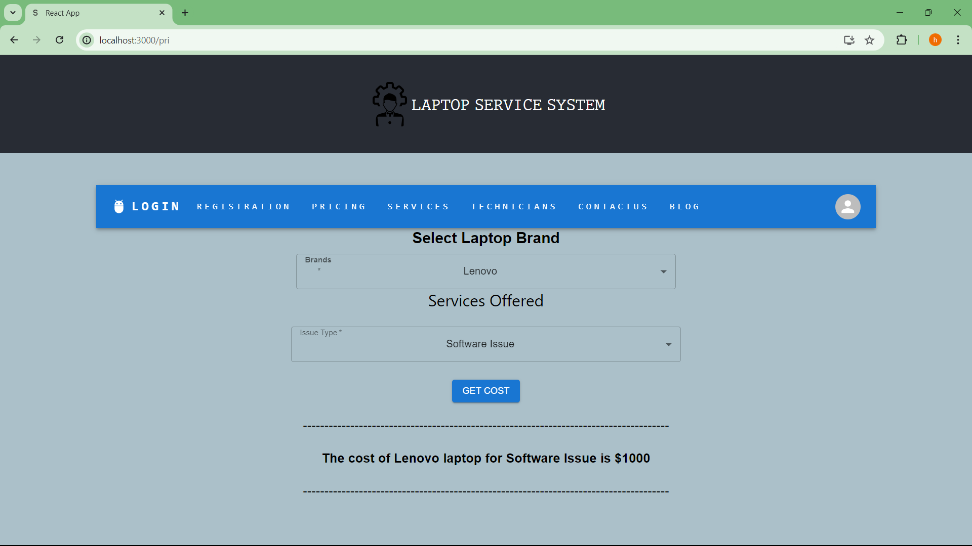The width and height of the screenshot is (972, 546).
Task: Go back with the browser back arrow
Action: coord(14,40)
